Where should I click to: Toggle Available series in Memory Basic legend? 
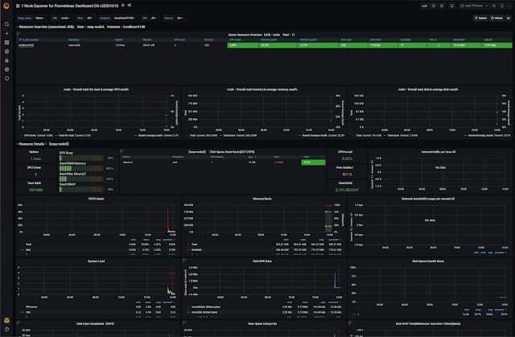(196, 249)
